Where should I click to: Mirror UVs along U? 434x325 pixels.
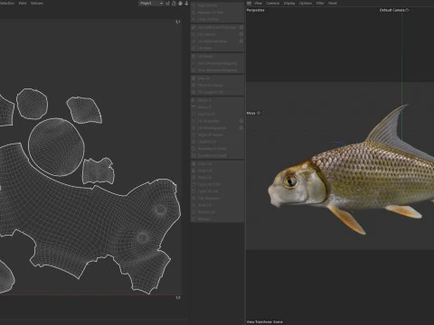point(217,100)
